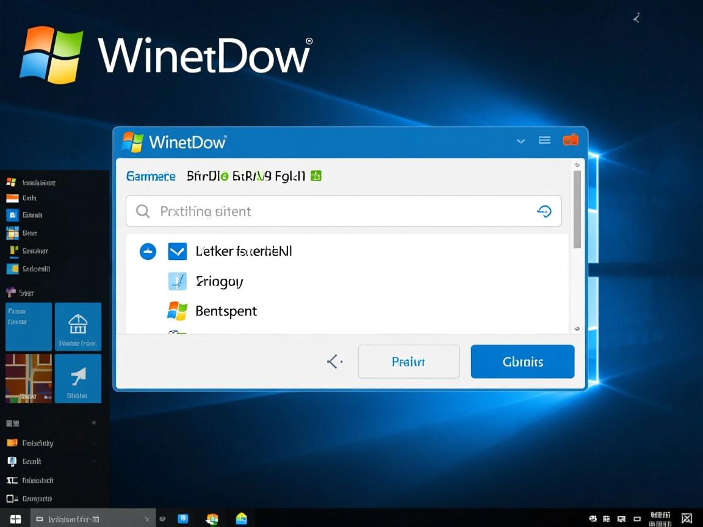The image size is (703, 527).
Task: Click the refresh arrow icon inside the search field
Action: click(544, 211)
